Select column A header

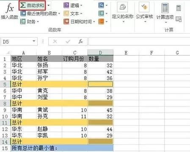[x=24, y=53]
